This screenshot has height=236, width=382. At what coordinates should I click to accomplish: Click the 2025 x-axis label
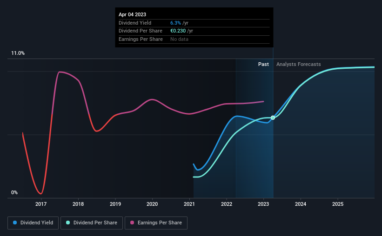[x=338, y=204]
